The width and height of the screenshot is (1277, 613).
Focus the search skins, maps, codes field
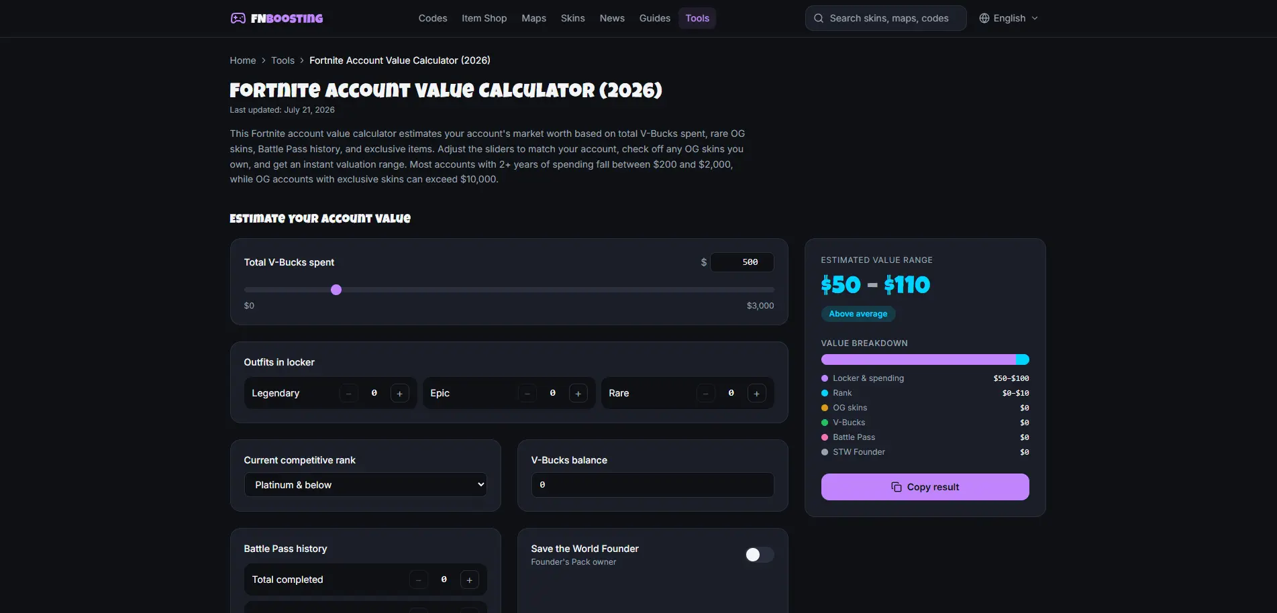[886, 18]
